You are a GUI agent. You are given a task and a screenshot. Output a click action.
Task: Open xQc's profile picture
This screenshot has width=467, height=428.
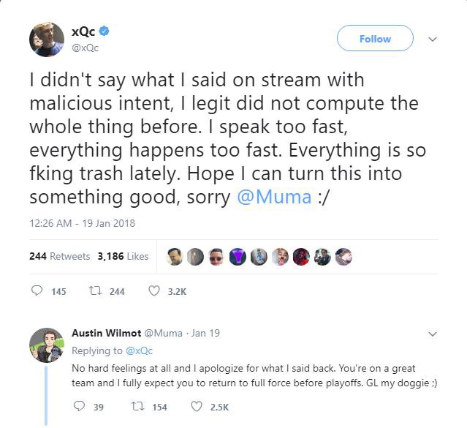(x=47, y=40)
